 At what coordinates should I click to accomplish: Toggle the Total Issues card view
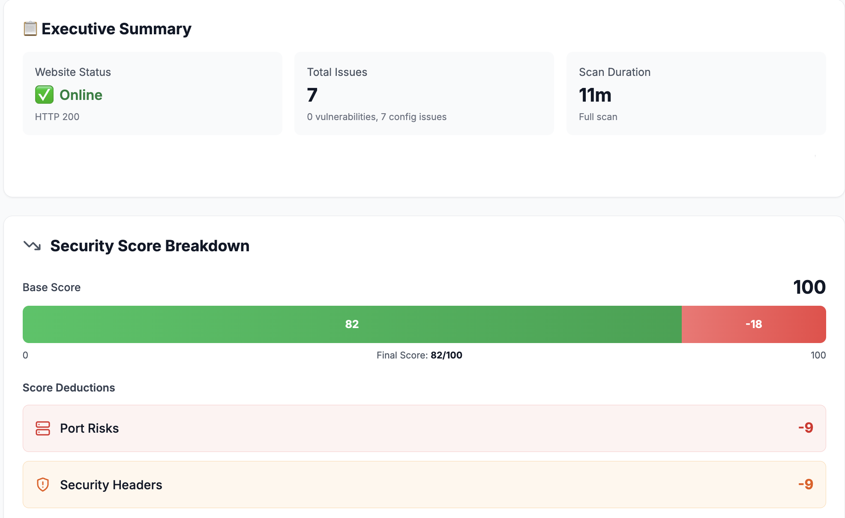[x=424, y=93]
